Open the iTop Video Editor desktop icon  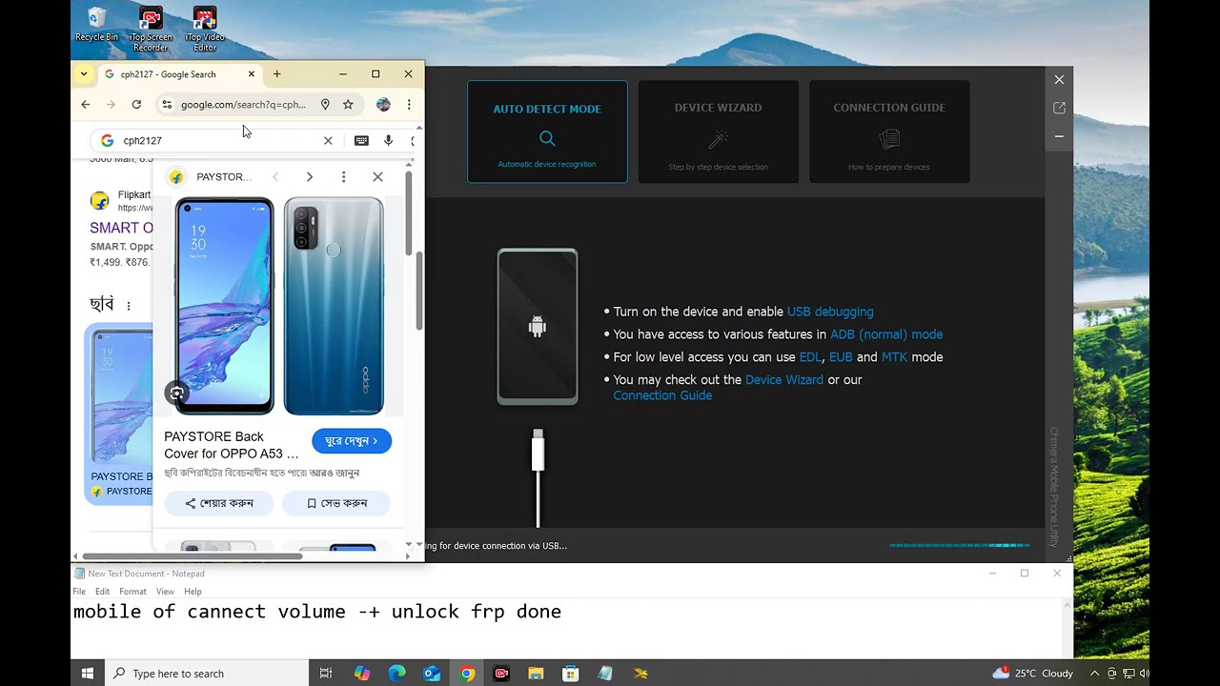[205, 30]
